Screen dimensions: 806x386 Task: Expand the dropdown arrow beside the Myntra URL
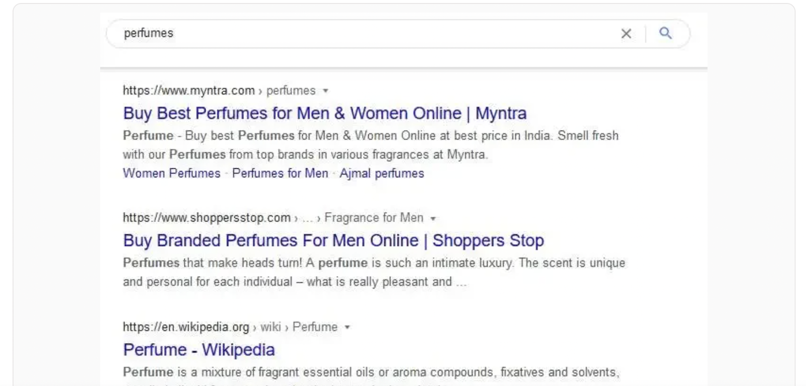pos(325,91)
